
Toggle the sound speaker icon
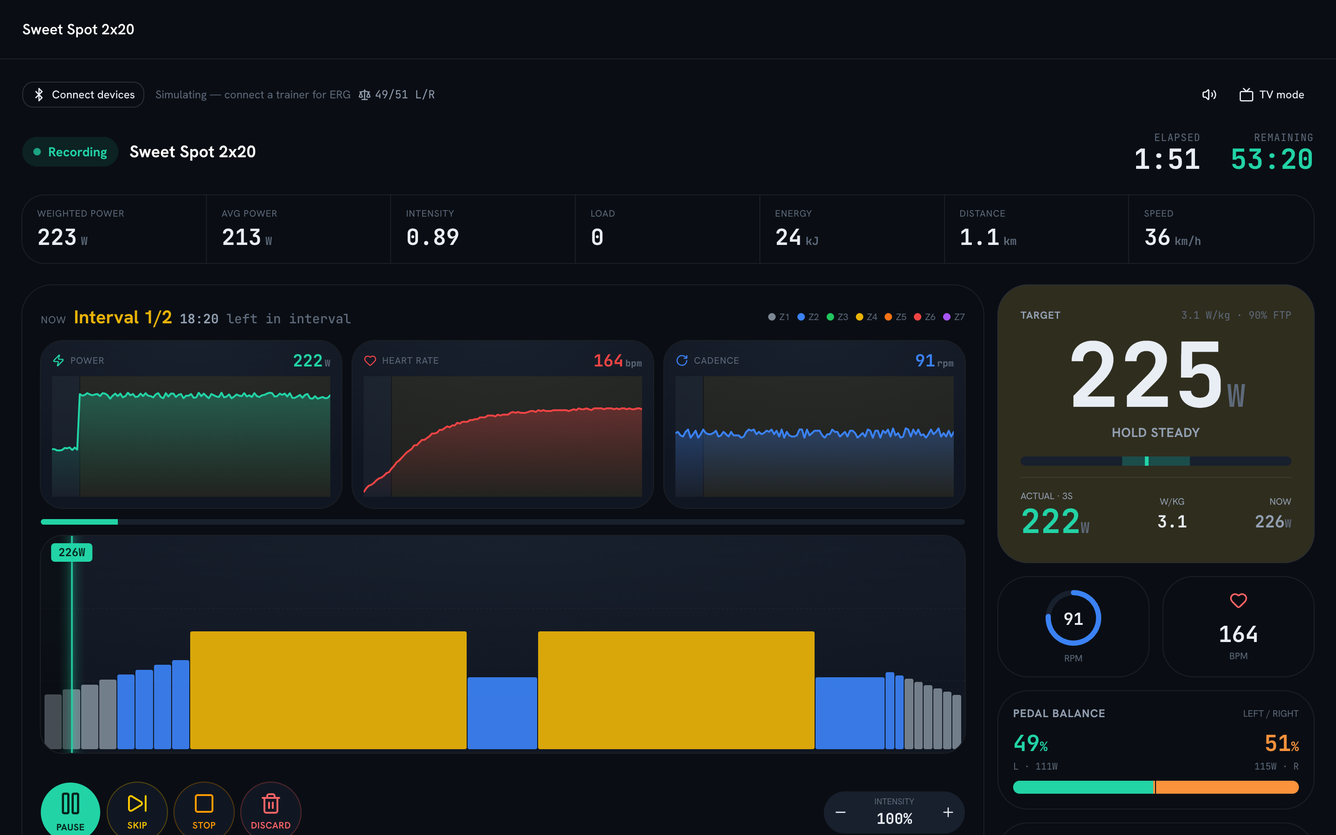coord(1209,95)
